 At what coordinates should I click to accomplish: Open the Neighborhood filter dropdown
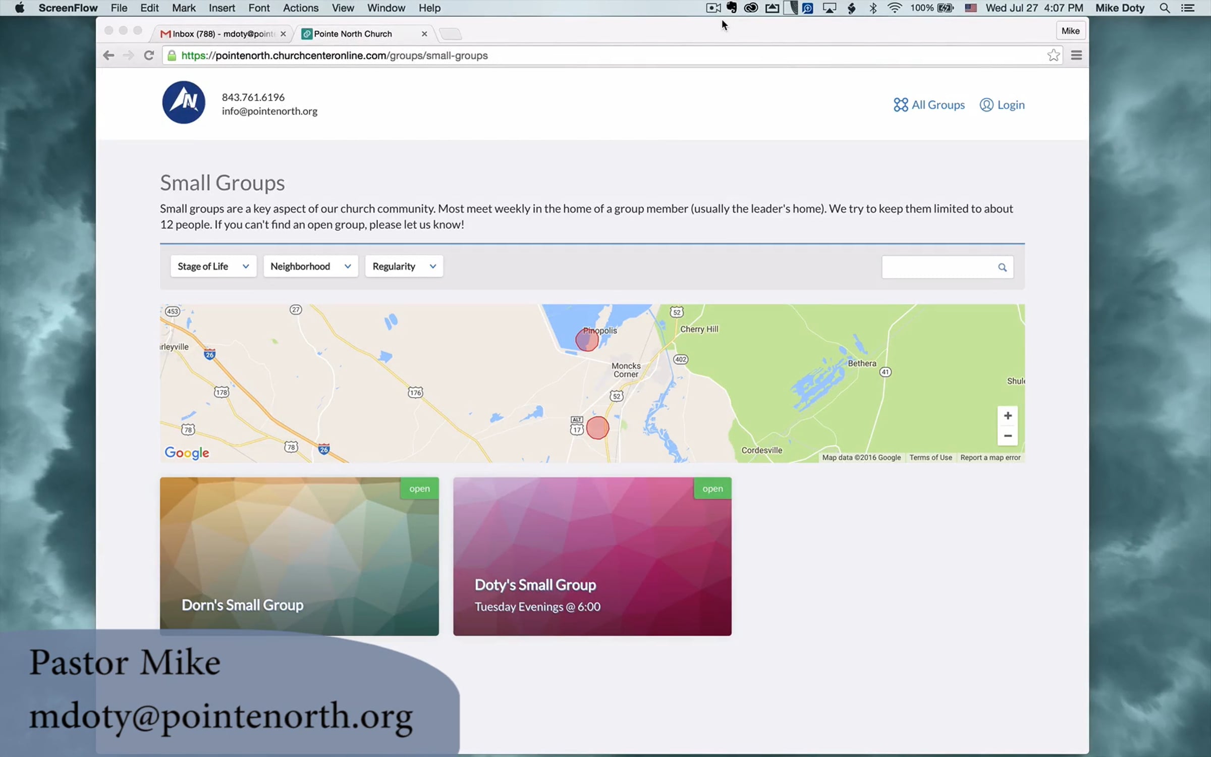point(310,266)
